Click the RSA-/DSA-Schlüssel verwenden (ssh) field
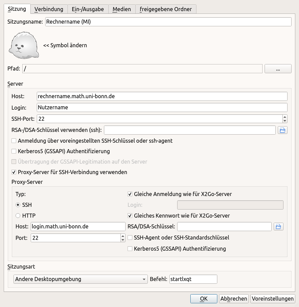 coord(190,130)
